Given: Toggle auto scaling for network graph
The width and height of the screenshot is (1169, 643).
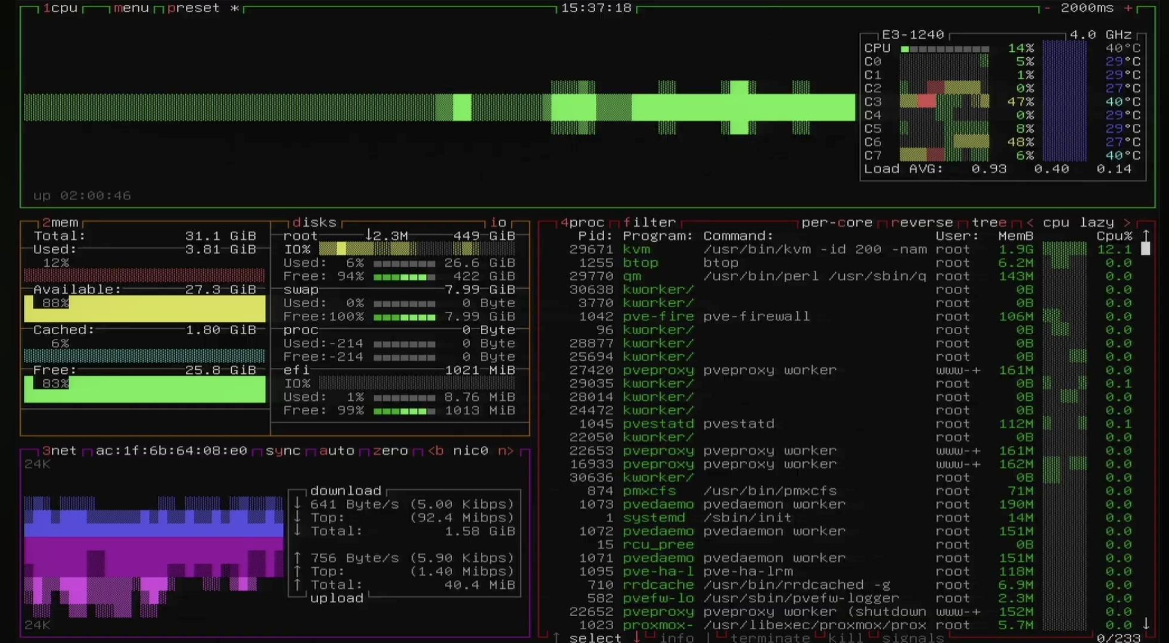Looking at the screenshot, I should 337,451.
